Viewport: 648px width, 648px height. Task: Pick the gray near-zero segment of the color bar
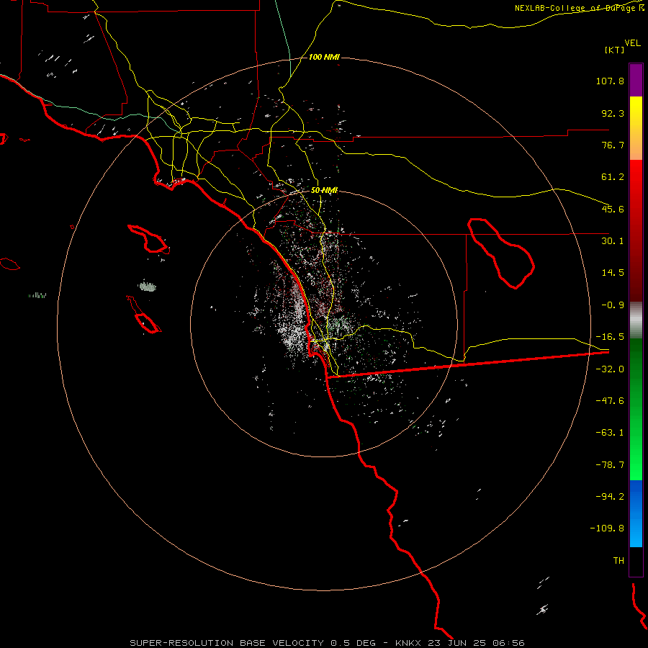636,320
